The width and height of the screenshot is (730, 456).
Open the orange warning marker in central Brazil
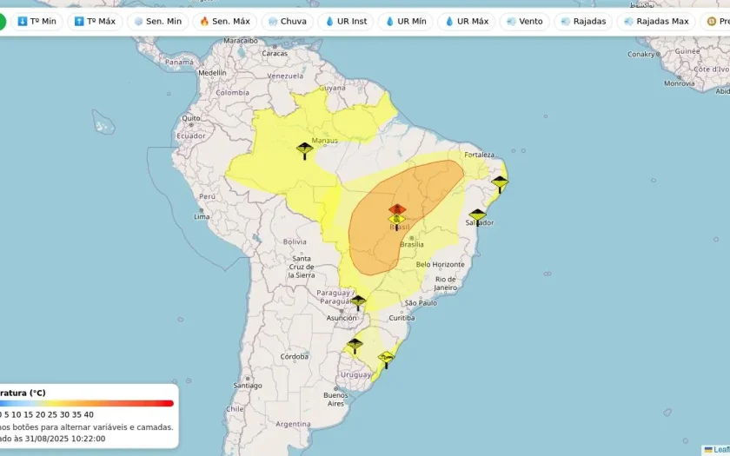click(x=396, y=209)
